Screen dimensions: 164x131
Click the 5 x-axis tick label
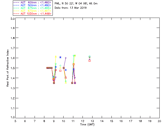pos(15,121)
